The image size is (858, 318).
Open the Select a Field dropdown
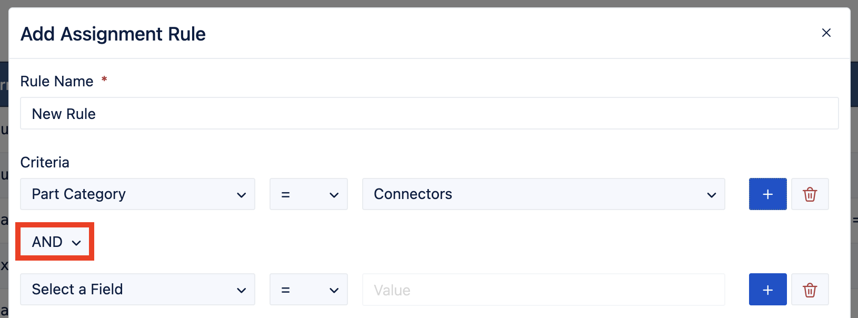(137, 289)
